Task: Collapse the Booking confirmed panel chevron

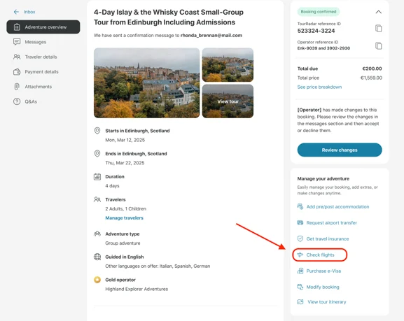Action: (x=379, y=12)
